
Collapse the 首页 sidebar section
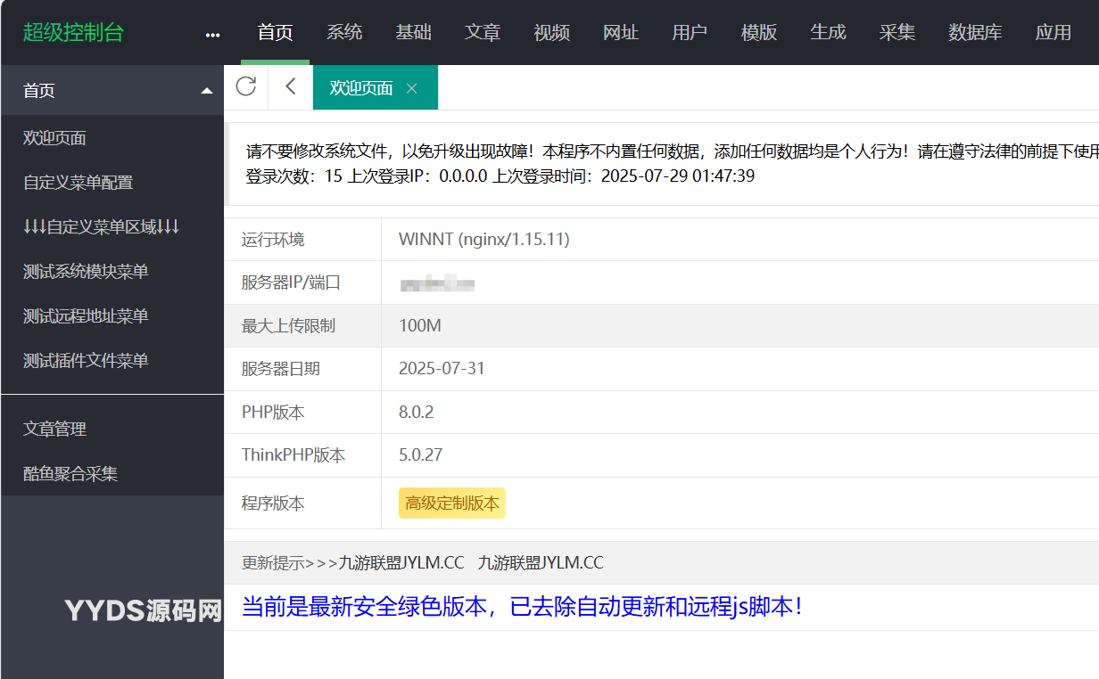207,91
